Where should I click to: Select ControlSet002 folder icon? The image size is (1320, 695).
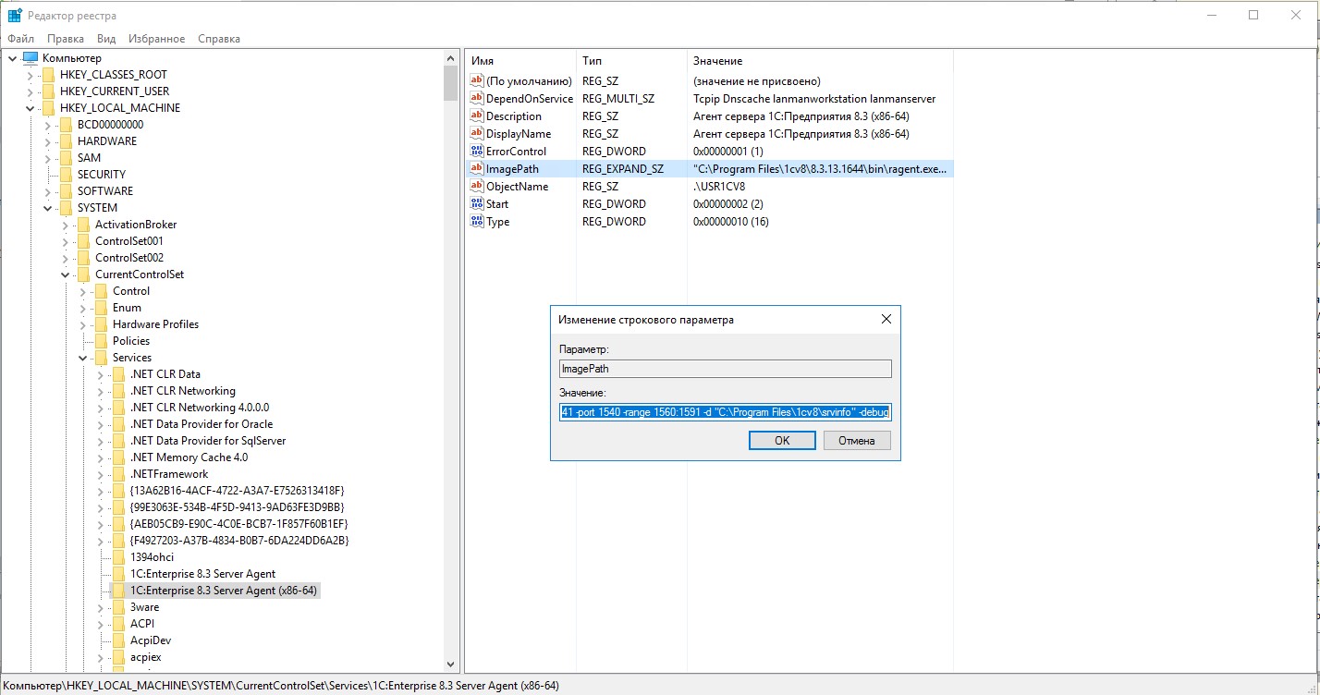point(83,258)
